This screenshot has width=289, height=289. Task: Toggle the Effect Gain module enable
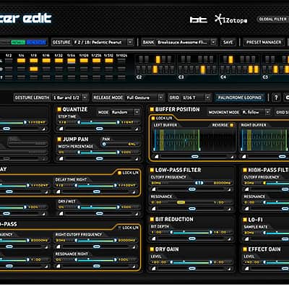click(x=245, y=249)
